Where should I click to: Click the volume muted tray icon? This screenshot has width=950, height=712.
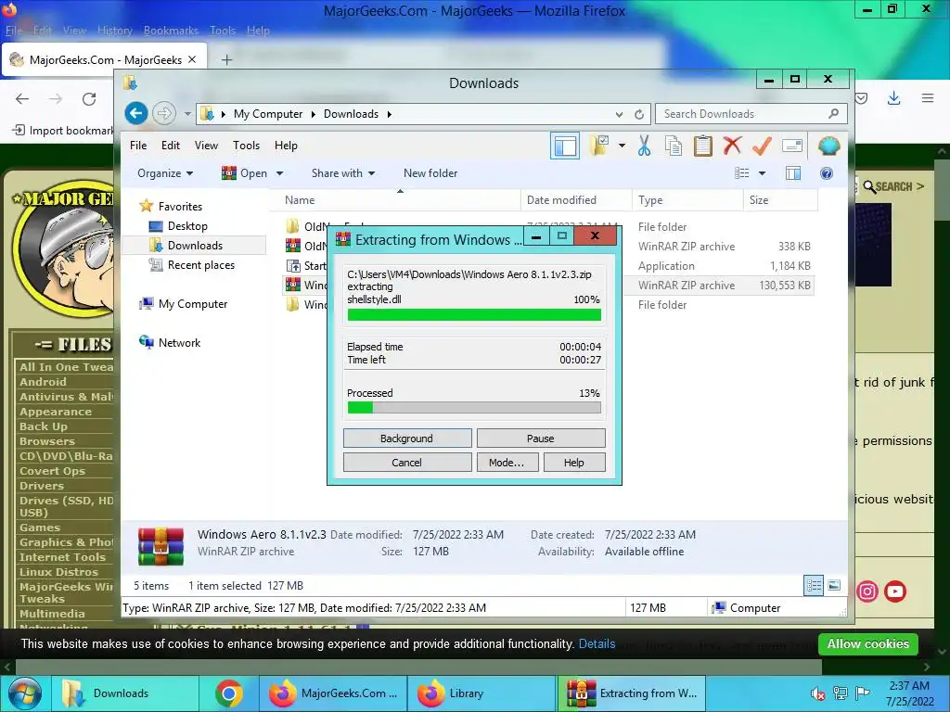818,693
